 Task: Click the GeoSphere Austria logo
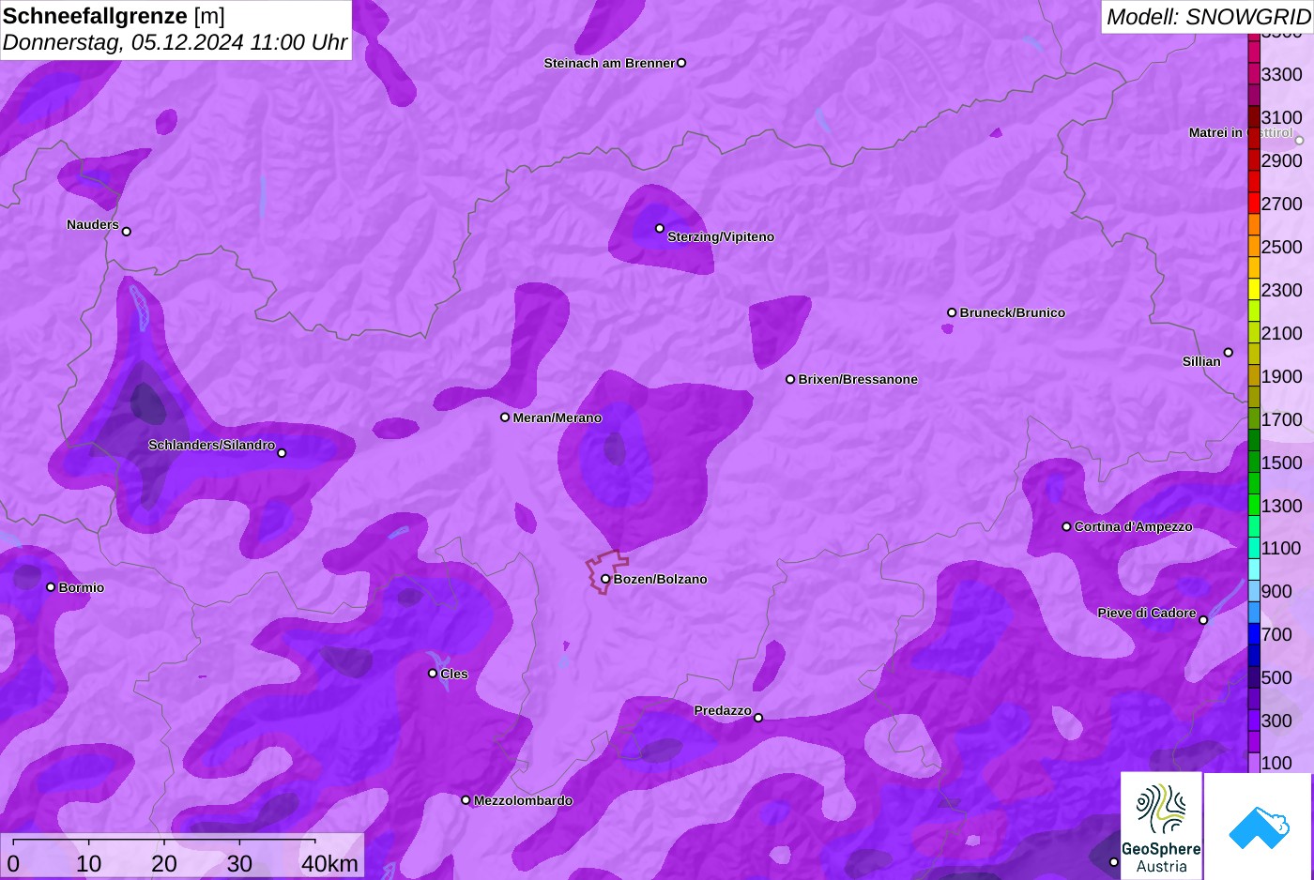[x=1161, y=826]
